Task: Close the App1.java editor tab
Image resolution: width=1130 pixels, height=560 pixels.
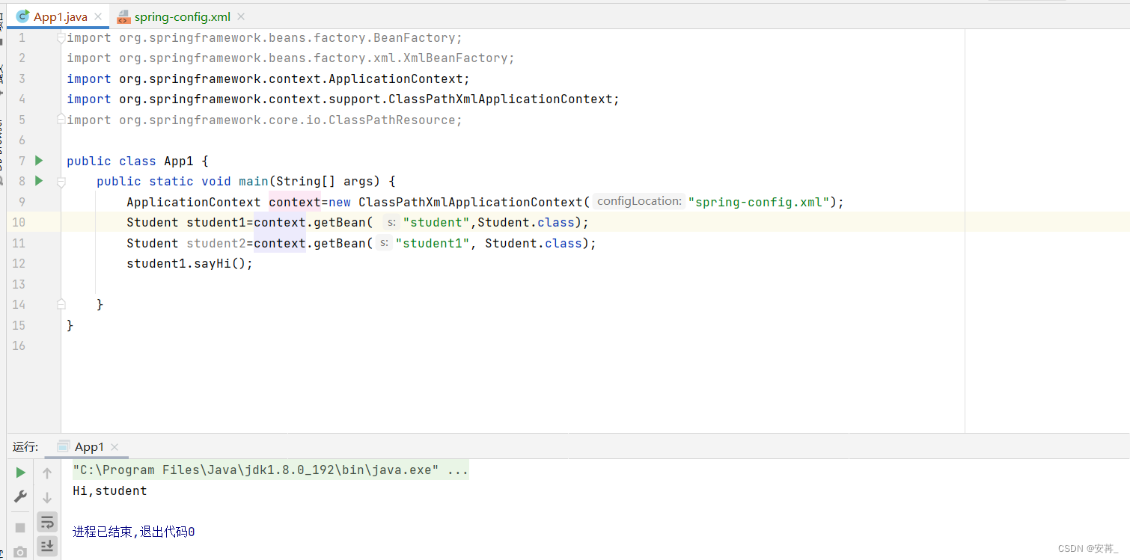Action: tap(98, 16)
